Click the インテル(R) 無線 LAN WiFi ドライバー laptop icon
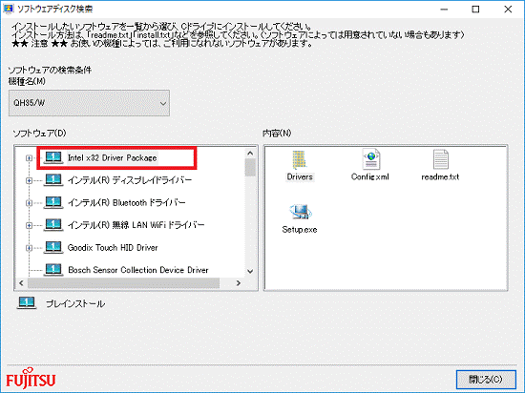Image resolution: width=525 pixels, height=393 pixels. 53,225
